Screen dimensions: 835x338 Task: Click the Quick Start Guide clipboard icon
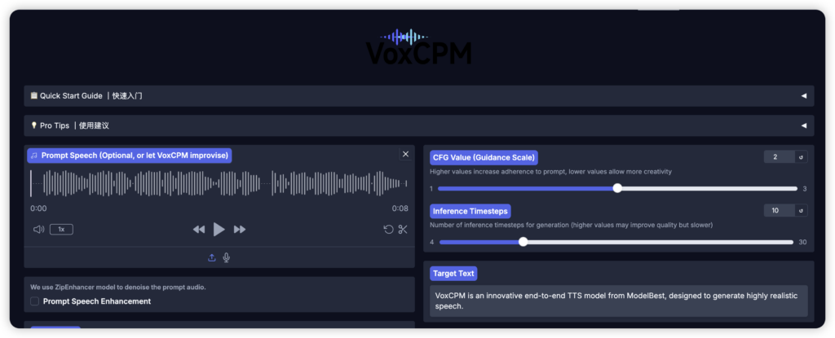pyautogui.click(x=34, y=96)
